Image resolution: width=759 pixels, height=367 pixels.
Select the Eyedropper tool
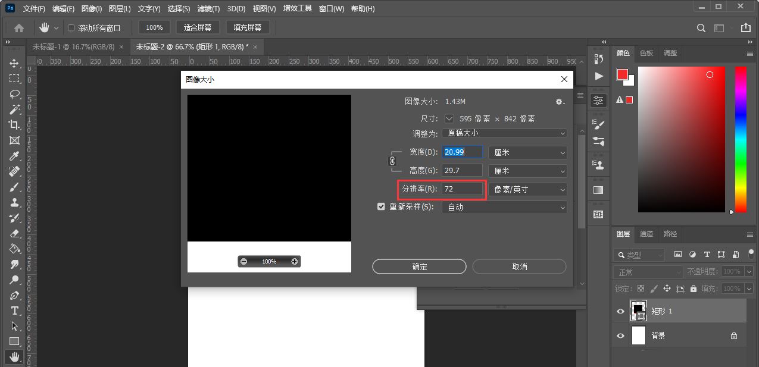[x=14, y=156]
